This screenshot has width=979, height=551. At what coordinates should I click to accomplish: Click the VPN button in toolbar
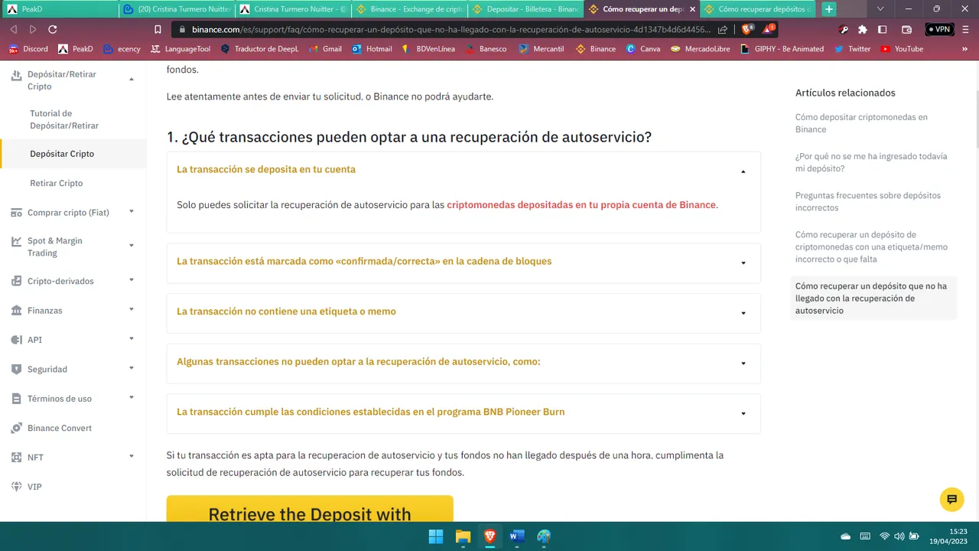point(939,29)
